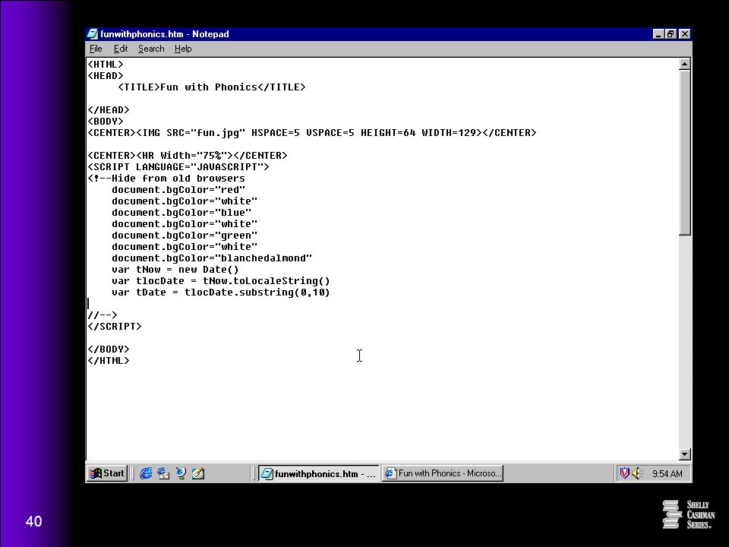729x547 pixels.
Task: Click the Show Desktop quick launch icon
Action: coord(181,473)
